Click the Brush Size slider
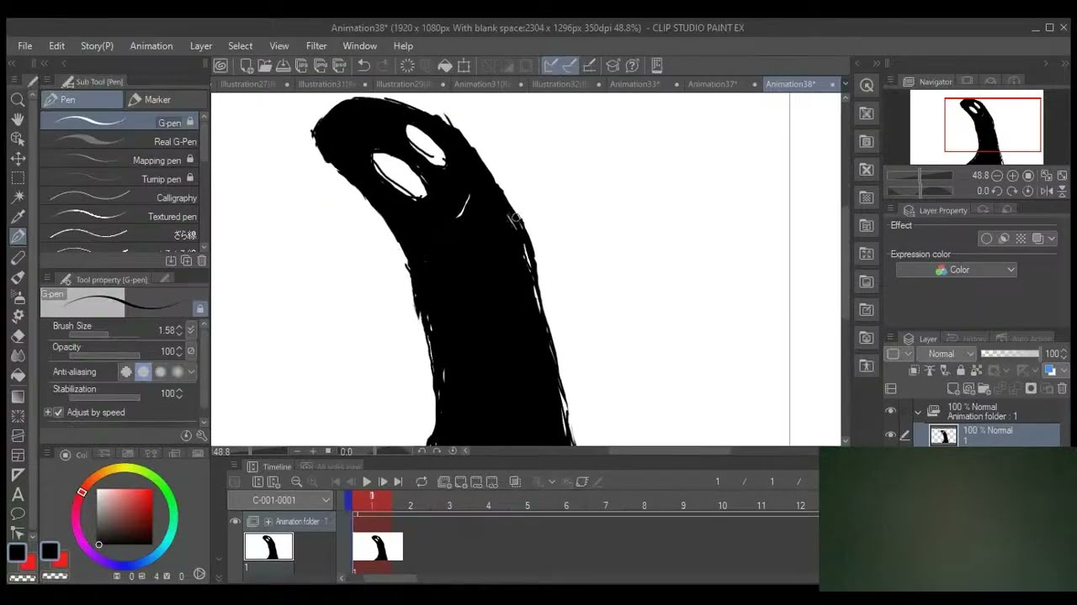Viewport: 1077px width, 605px height. coord(104,334)
